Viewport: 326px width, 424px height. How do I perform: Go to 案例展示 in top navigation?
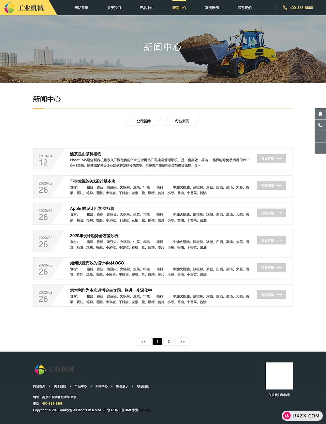[212, 8]
